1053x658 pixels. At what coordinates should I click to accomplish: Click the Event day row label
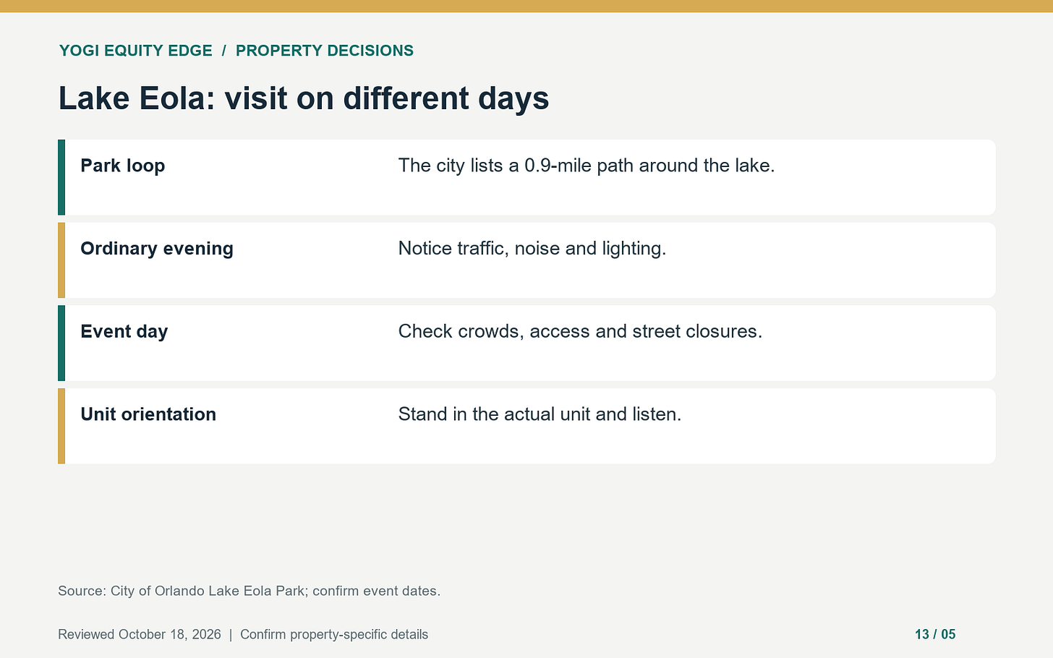point(124,331)
